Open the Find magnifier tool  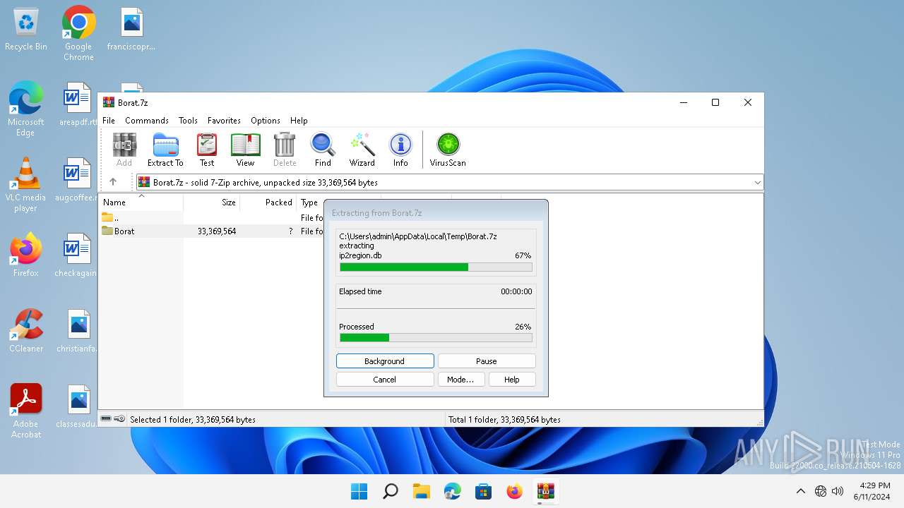tap(323, 150)
